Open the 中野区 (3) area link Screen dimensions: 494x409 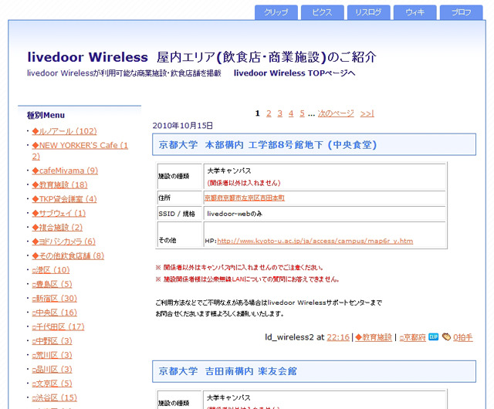[x=52, y=340]
